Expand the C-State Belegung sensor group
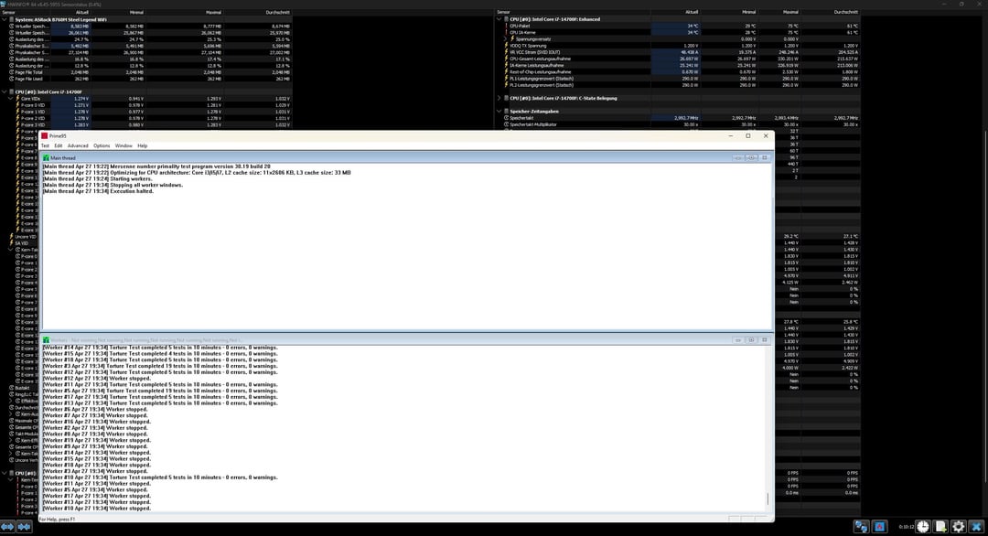Viewport: 988px width, 536px height. 499,98
